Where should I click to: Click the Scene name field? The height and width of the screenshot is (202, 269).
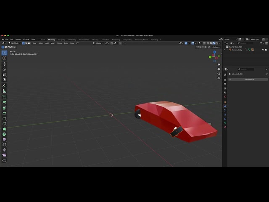coord(231,39)
